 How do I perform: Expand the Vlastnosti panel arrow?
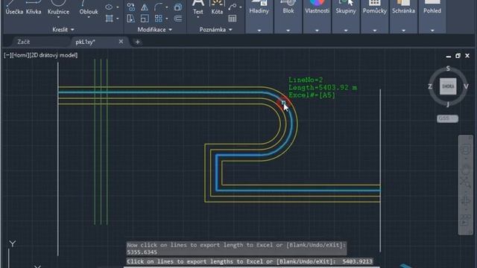click(x=317, y=31)
